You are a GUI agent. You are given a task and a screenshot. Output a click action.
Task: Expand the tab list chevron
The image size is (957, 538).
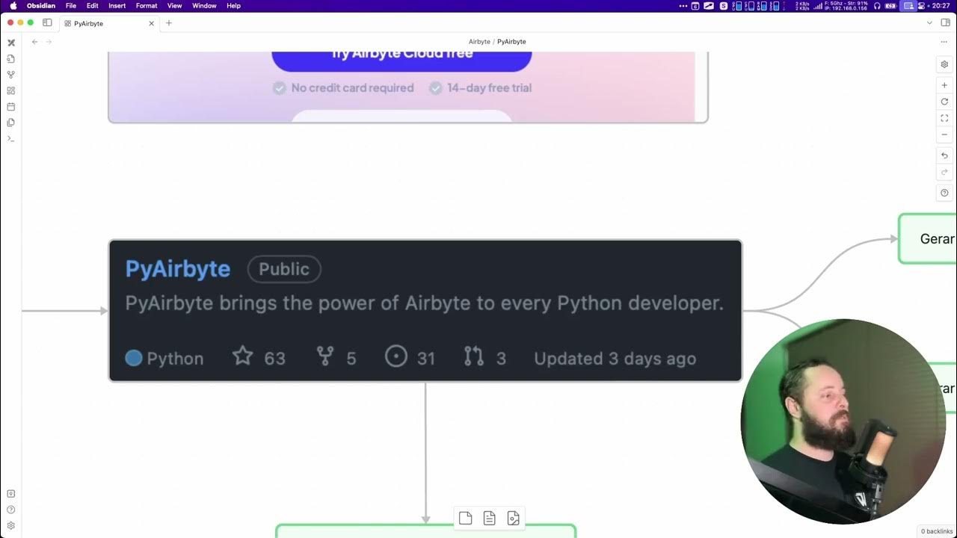point(929,23)
